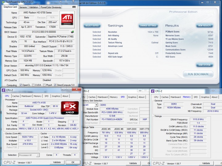The height and width of the screenshot is (166, 222).
Task: Click the Bandwidth value 157.4 GB/s
Action: (x=64, y=61)
